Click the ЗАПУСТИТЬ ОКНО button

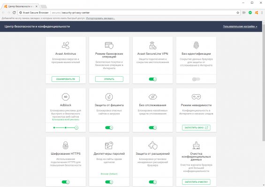click(x=196, y=128)
